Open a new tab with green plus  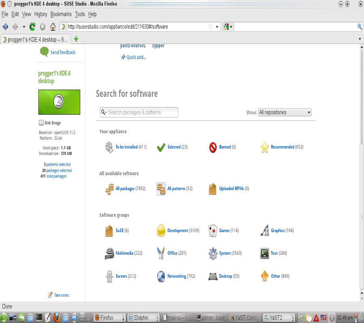click(76, 39)
